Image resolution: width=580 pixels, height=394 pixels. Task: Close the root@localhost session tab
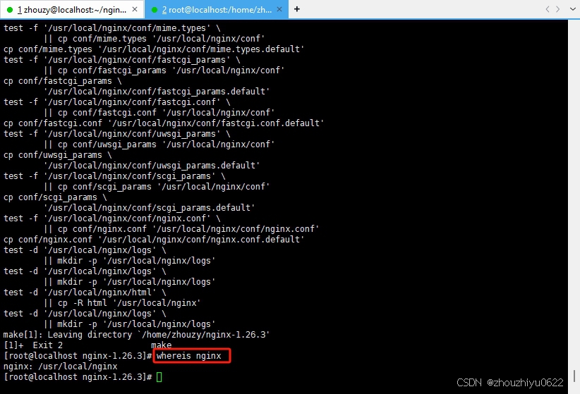pos(279,10)
